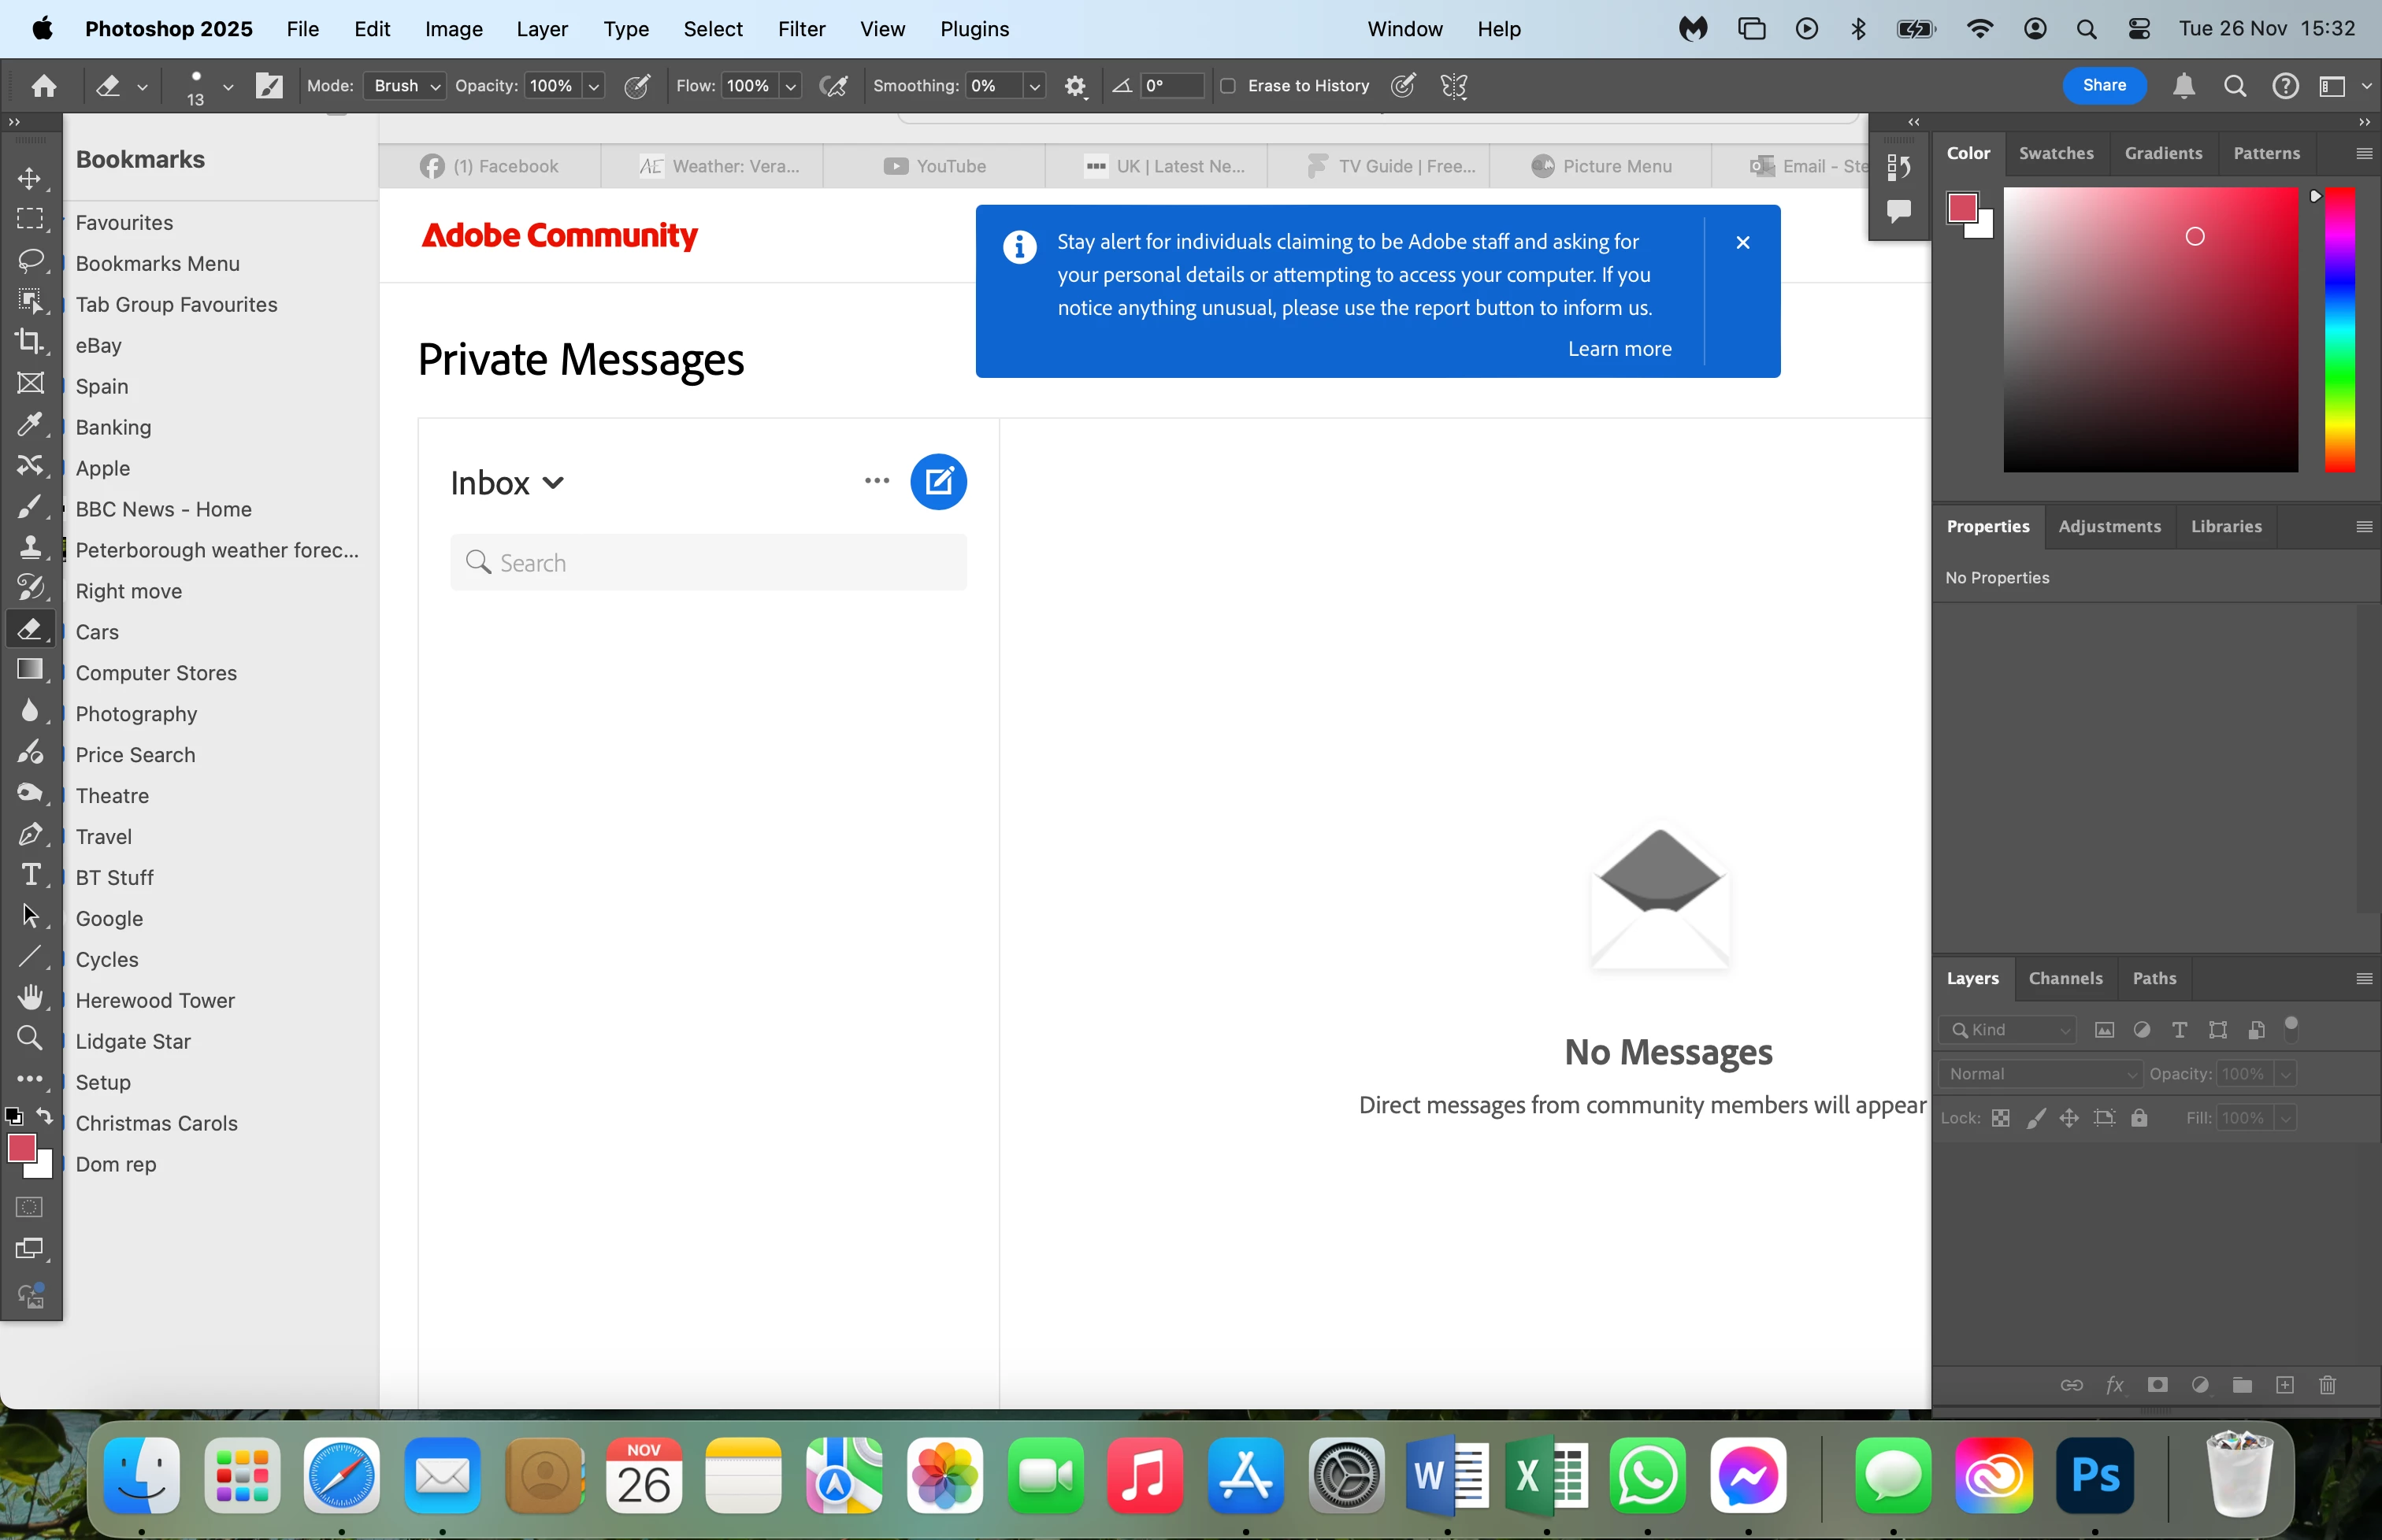The width and height of the screenshot is (2382, 1540).
Task: Open the Filter menu
Action: [x=801, y=29]
